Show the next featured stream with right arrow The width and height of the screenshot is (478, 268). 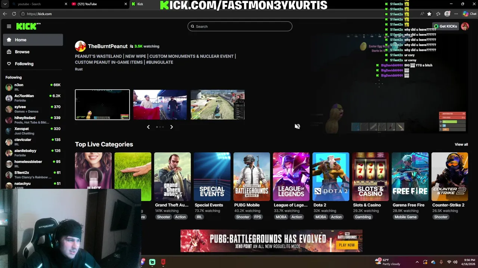pyautogui.click(x=171, y=127)
